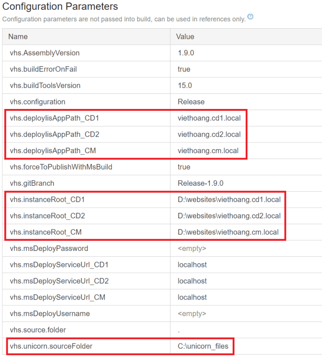Click the vhs.buildErrorOnFail parameter name
This screenshot has width=322, height=357.
tap(43, 69)
